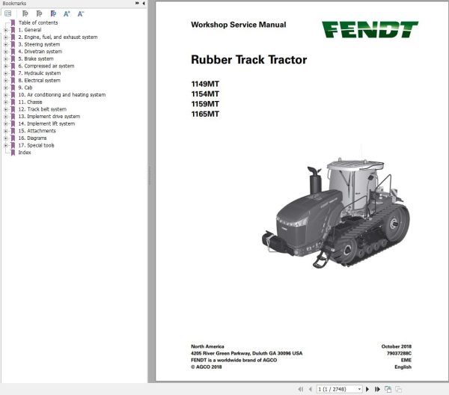
Task: Click the 'Rubber Track Tractor' heading
Action: [249, 60]
